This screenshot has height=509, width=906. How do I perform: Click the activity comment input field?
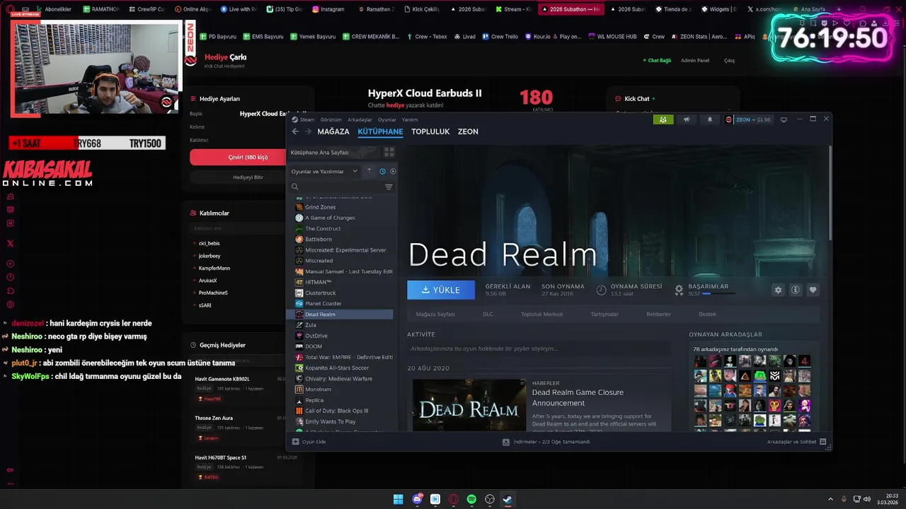(539, 349)
